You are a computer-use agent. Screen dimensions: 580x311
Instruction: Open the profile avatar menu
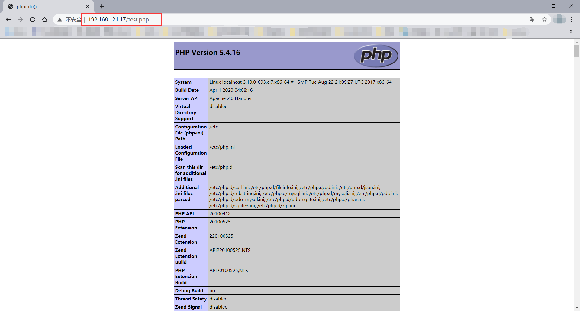tap(559, 19)
